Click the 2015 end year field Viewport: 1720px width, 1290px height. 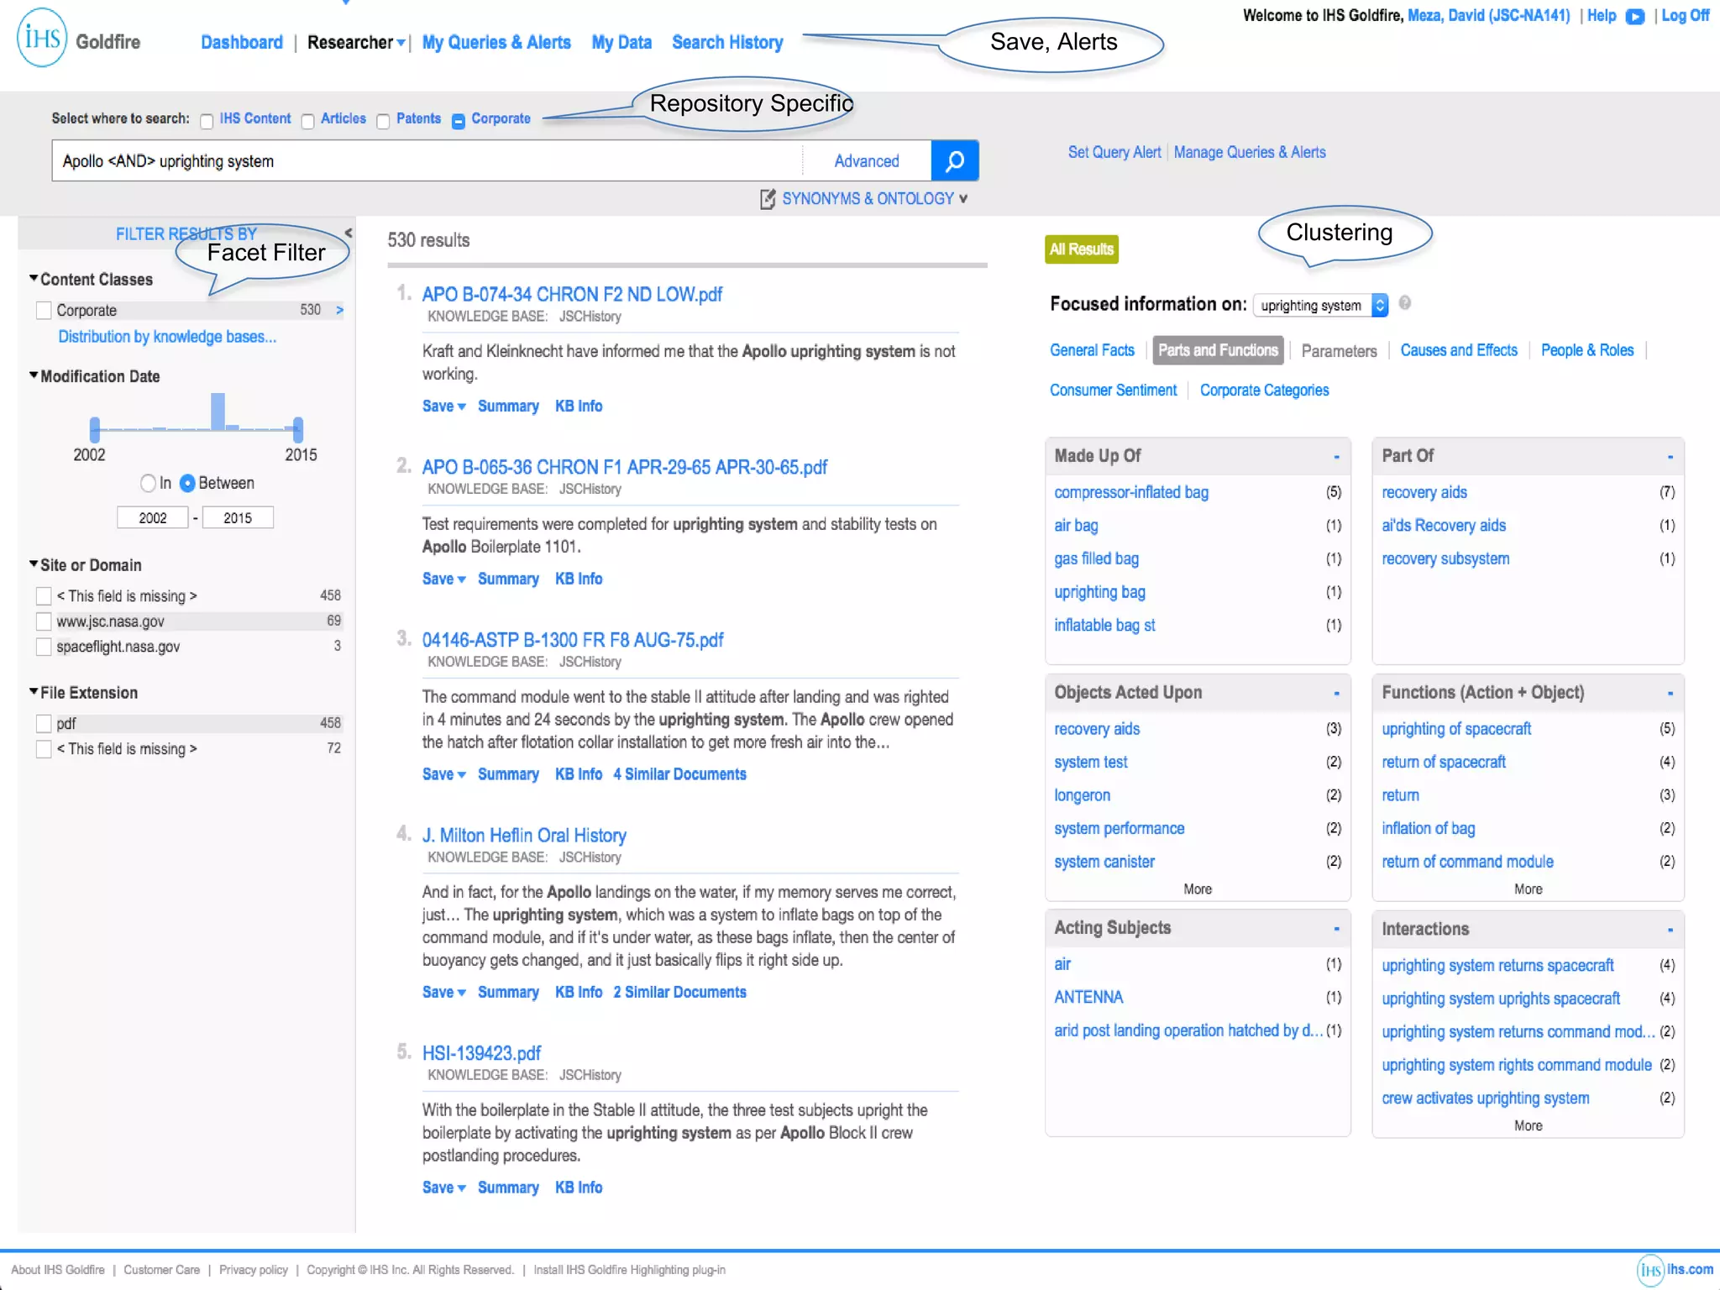(x=238, y=517)
